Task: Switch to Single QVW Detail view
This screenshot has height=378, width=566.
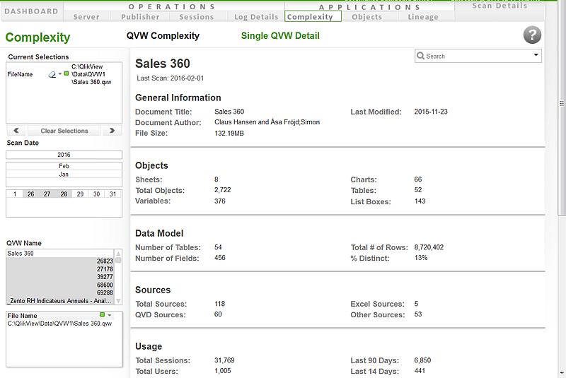Action: [286, 36]
